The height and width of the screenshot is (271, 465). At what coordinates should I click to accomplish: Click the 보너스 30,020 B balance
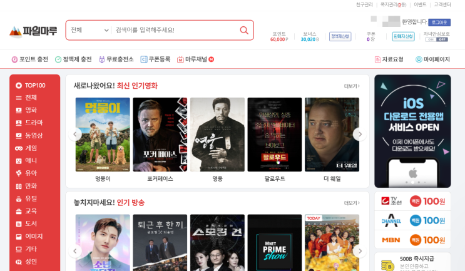click(x=310, y=36)
